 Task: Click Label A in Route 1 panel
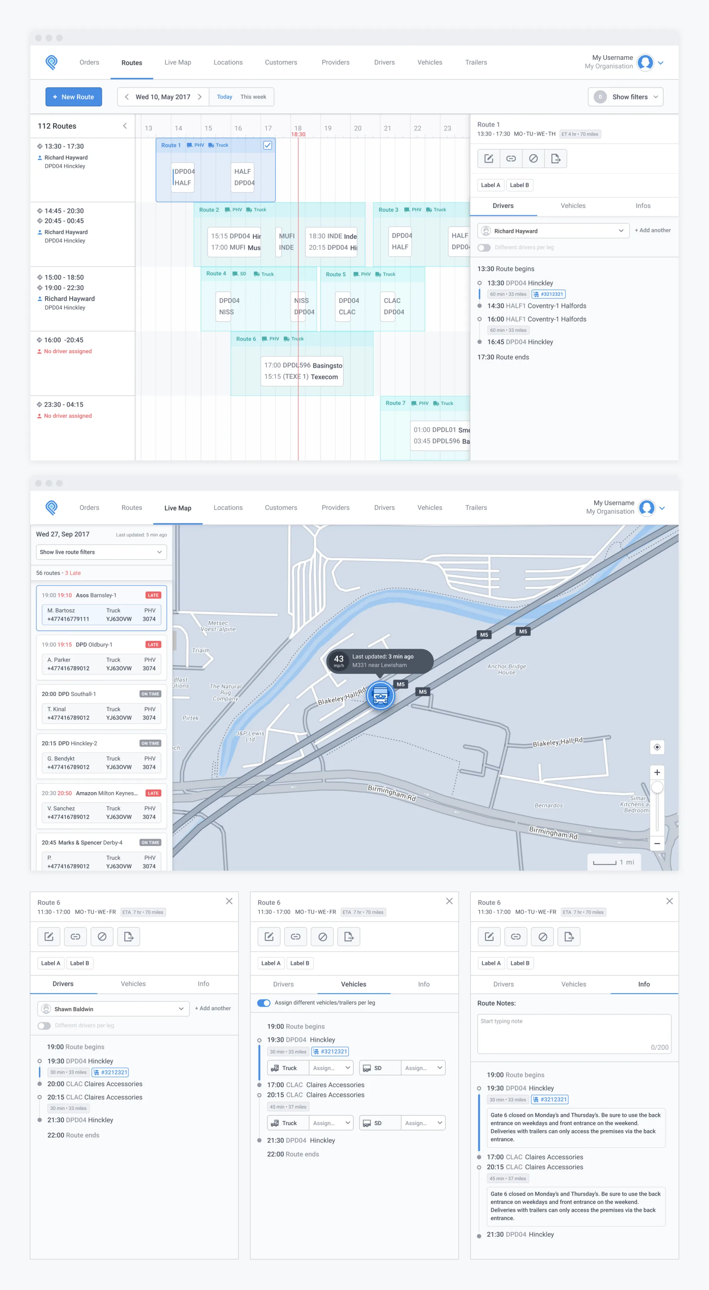[490, 185]
